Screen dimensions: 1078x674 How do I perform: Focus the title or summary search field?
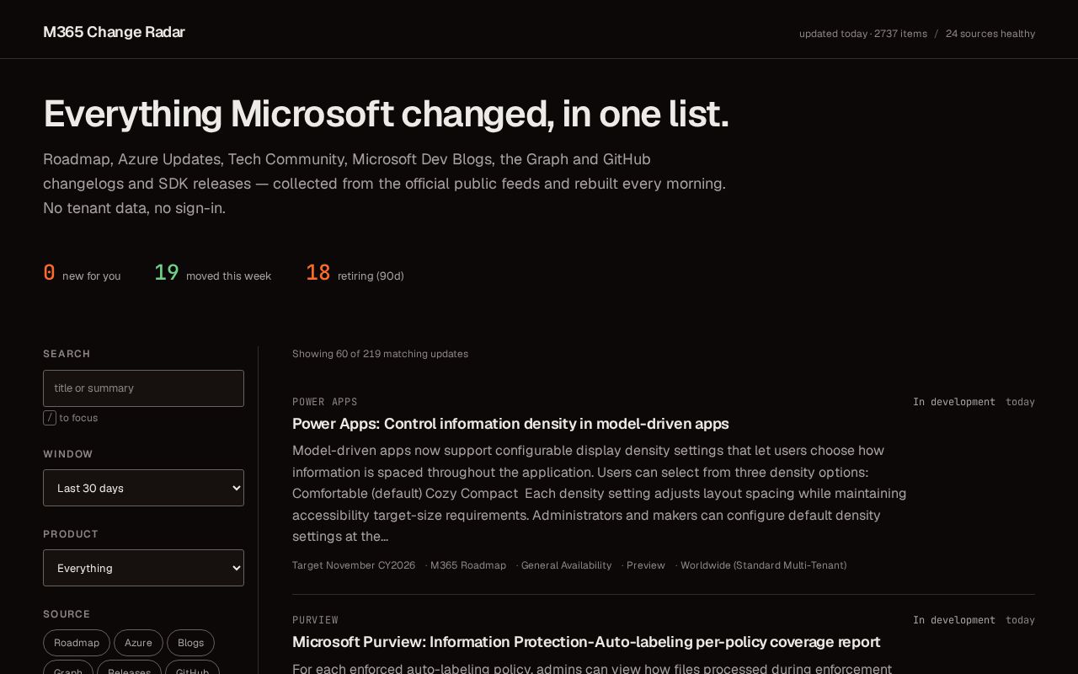(143, 388)
